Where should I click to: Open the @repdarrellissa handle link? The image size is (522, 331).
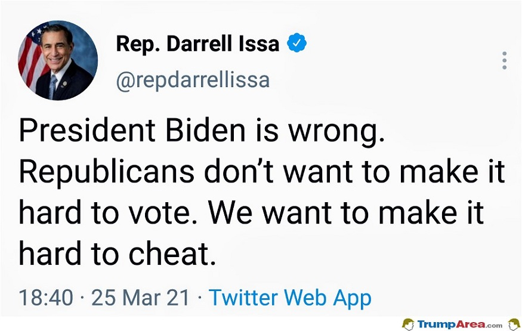tap(192, 79)
